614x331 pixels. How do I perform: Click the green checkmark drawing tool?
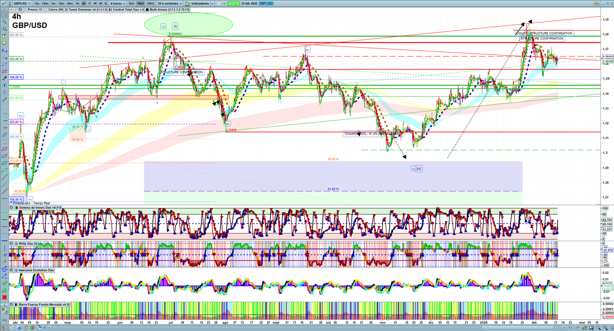[x=4, y=283]
